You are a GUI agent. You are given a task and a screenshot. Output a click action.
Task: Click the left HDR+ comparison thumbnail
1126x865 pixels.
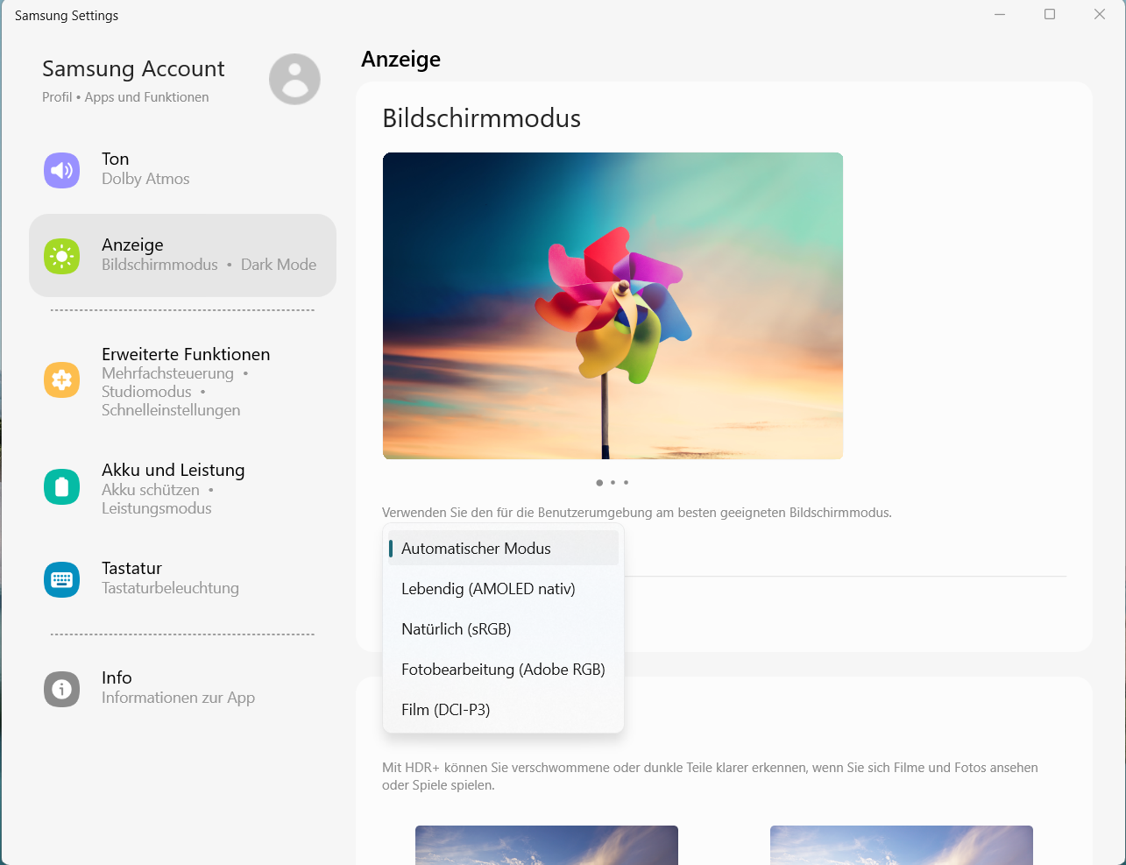coord(547,845)
